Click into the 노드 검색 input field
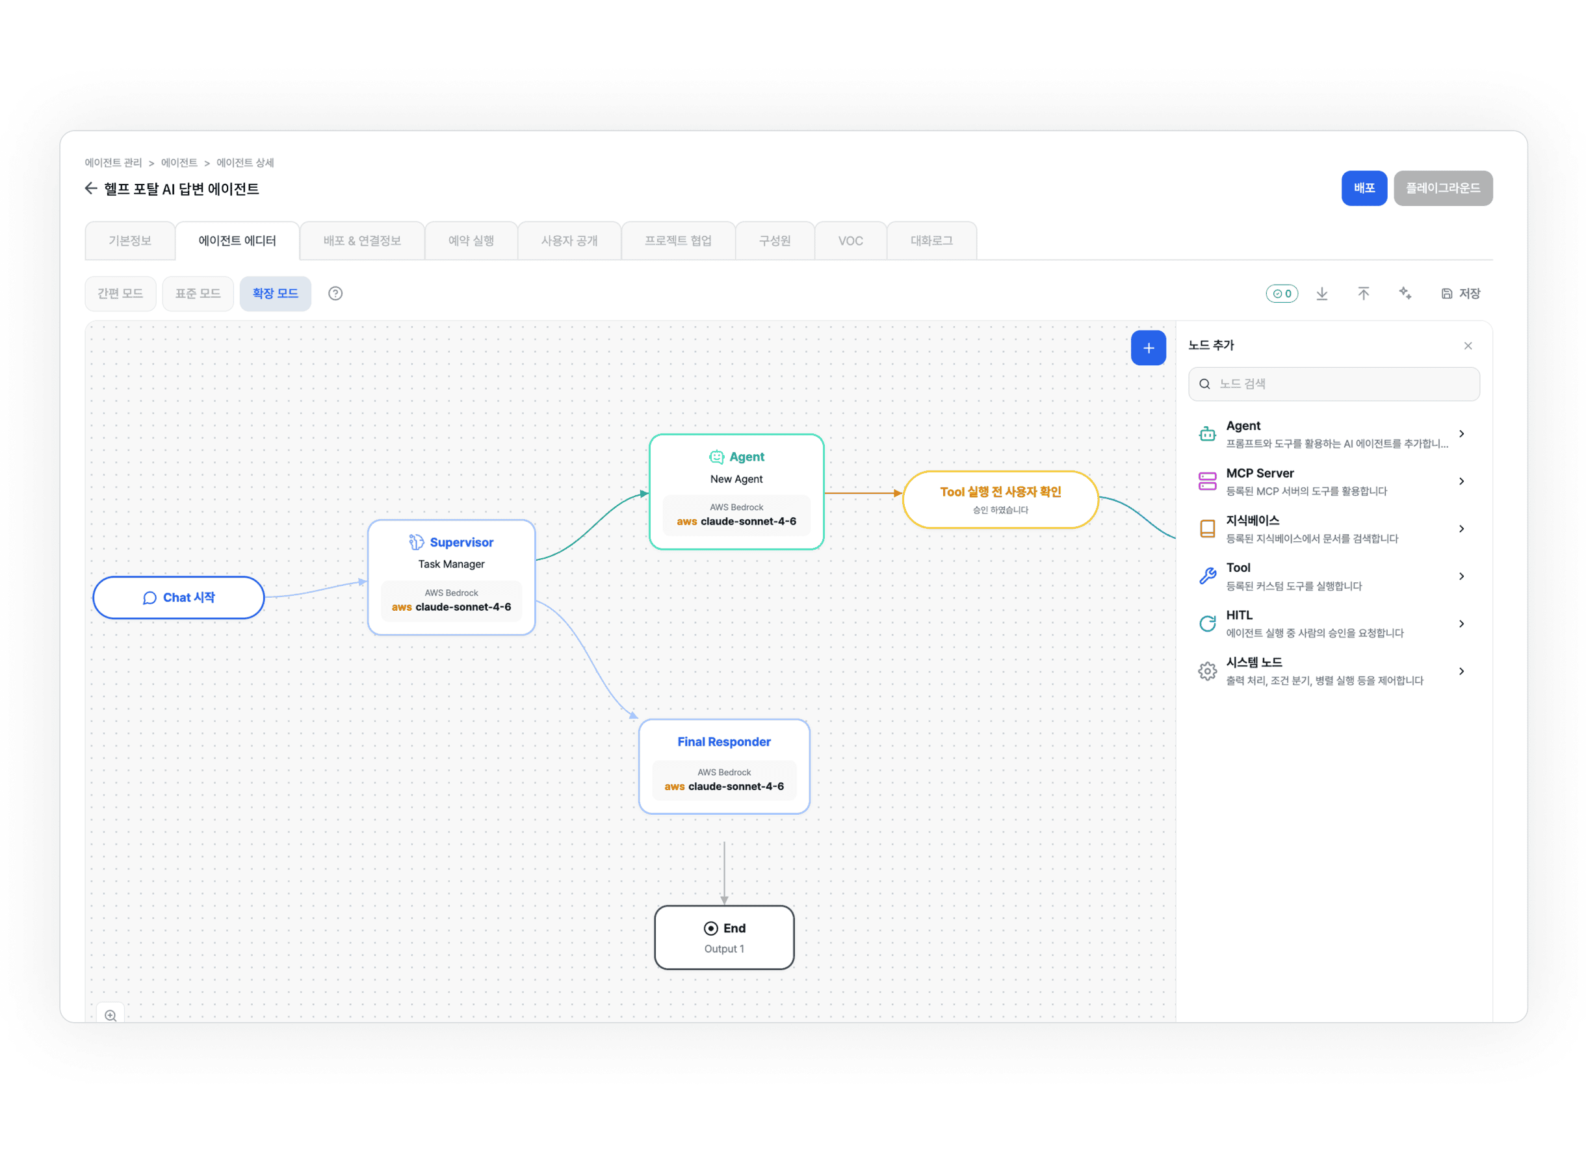 [1334, 385]
